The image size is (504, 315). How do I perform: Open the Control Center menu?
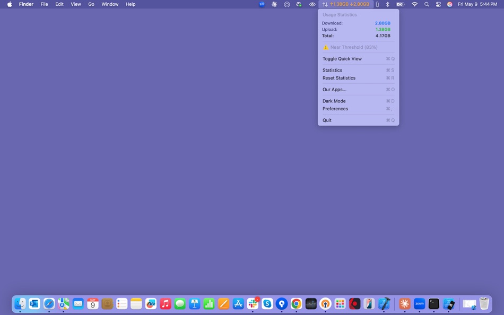click(x=438, y=4)
